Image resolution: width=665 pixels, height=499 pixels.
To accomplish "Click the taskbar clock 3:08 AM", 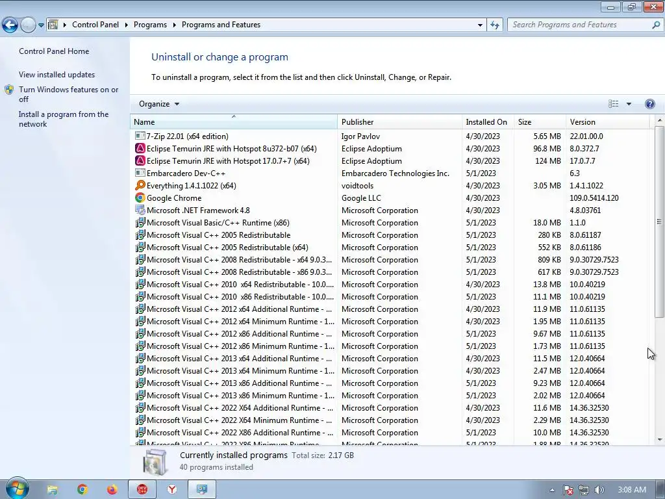I will click(632, 490).
